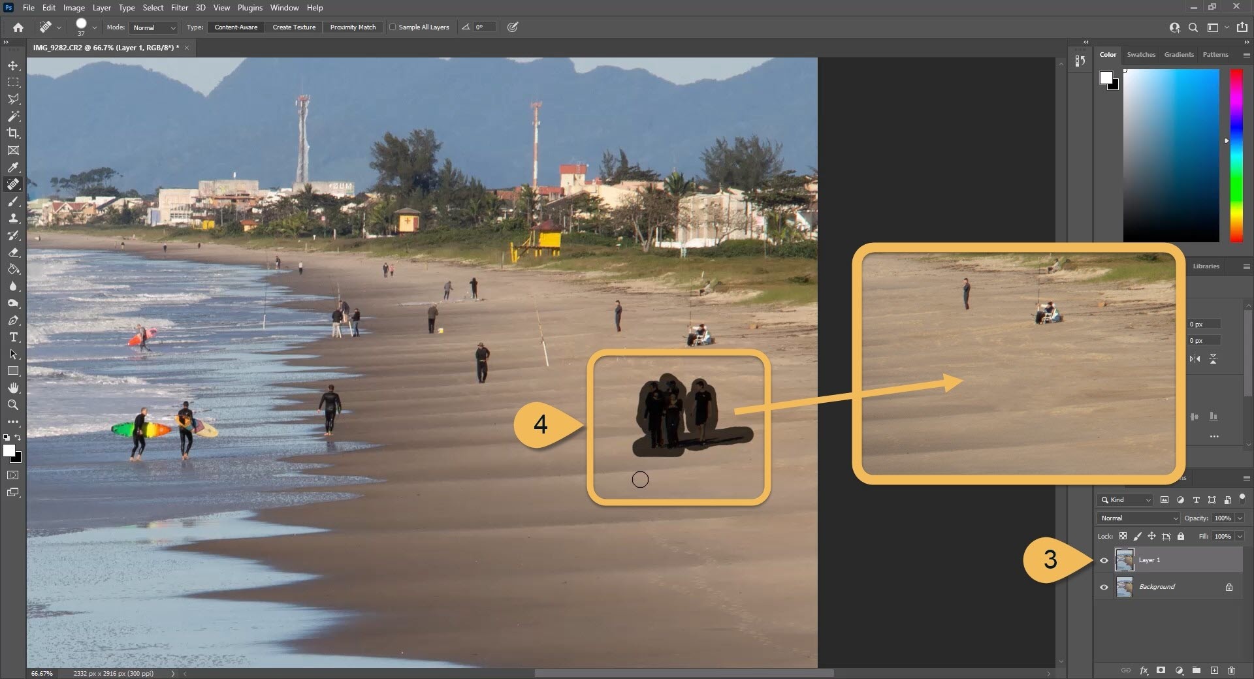
Task: Switch to the Gradients tab
Action: [1179, 55]
